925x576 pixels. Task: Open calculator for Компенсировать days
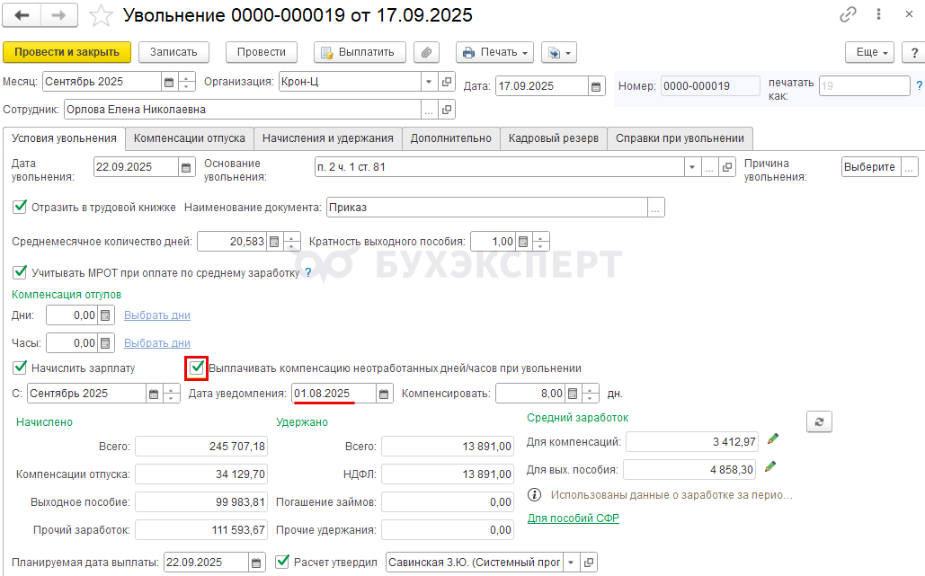(x=573, y=394)
